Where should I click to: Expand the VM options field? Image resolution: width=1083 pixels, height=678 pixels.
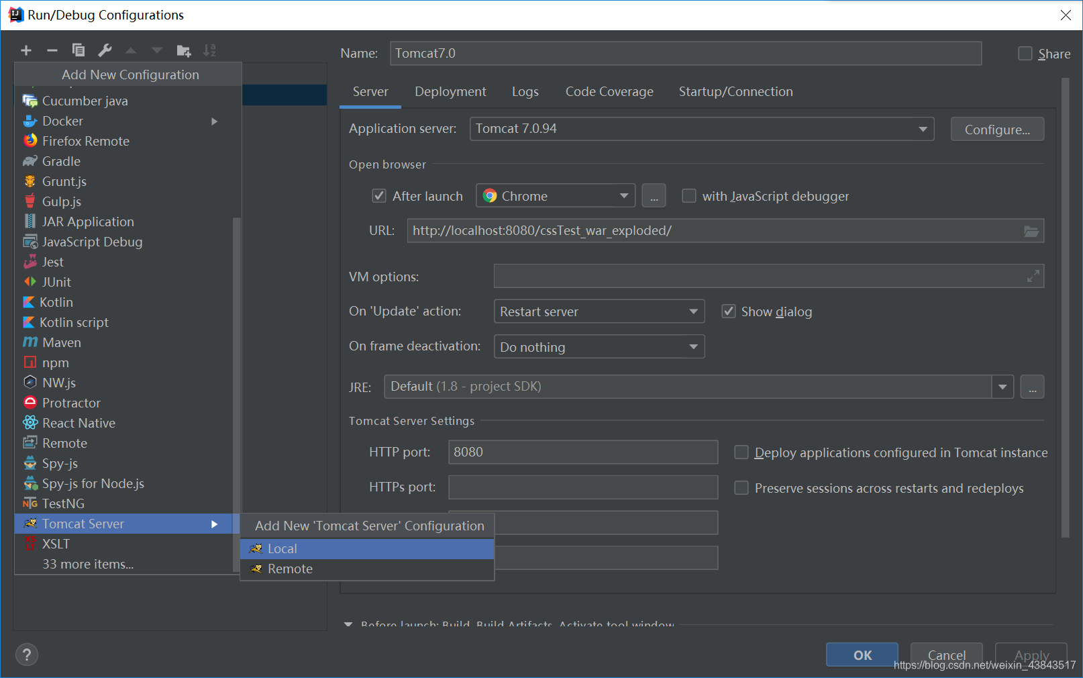(x=1033, y=276)
